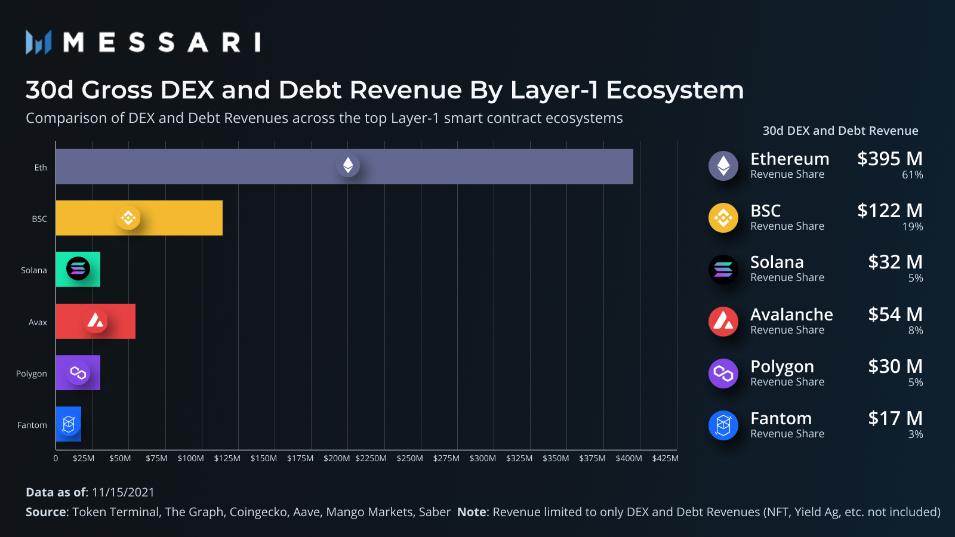Click the '30d DEX and Debt Revenue' legend heading

point(840,131)
